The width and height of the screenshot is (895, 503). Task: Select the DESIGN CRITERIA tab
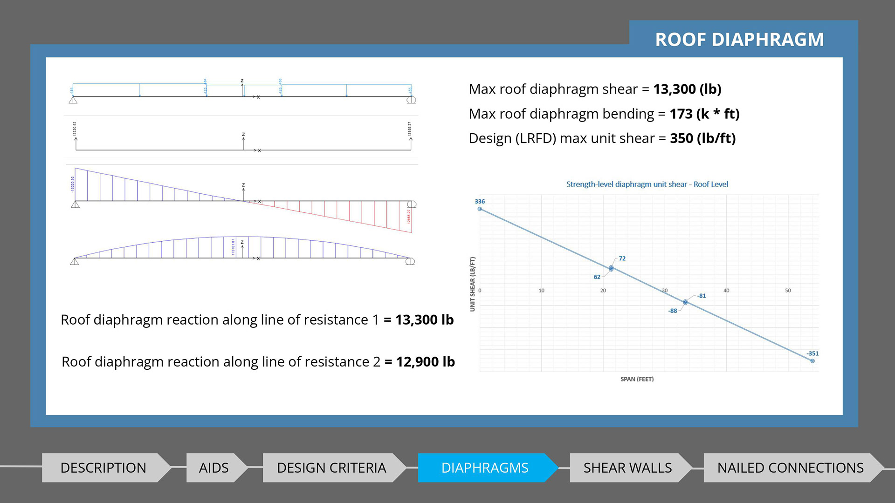tap(331, 468)
